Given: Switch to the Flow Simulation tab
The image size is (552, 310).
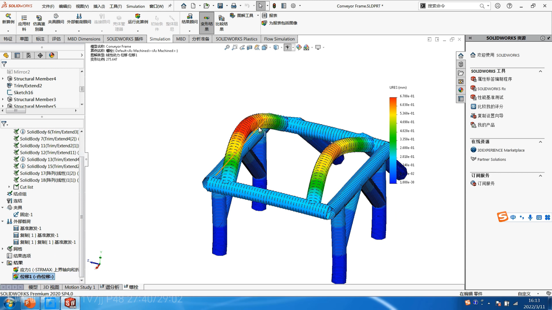Looking at the screenshot, I should (x=279, y=39).
